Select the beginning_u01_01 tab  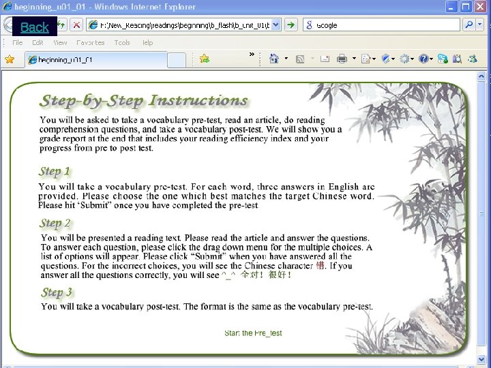95,59
